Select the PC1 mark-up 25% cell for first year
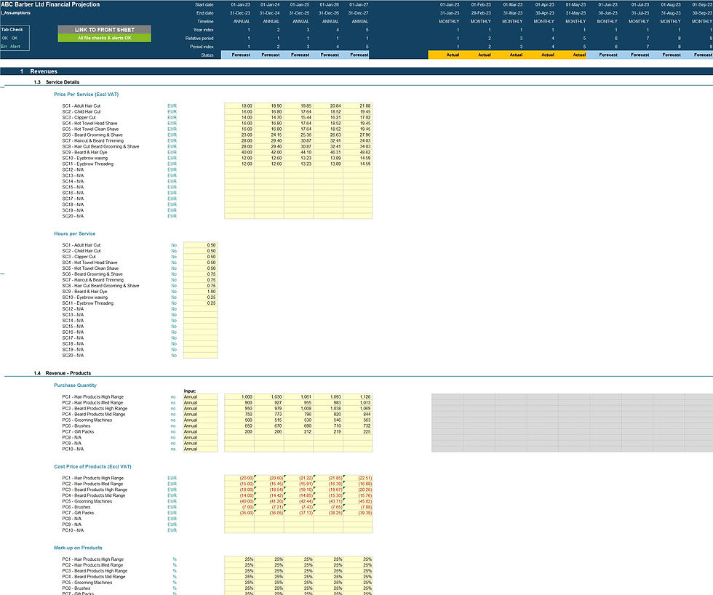The height and width of the screenshot is (595, 713). click(239, 559)
